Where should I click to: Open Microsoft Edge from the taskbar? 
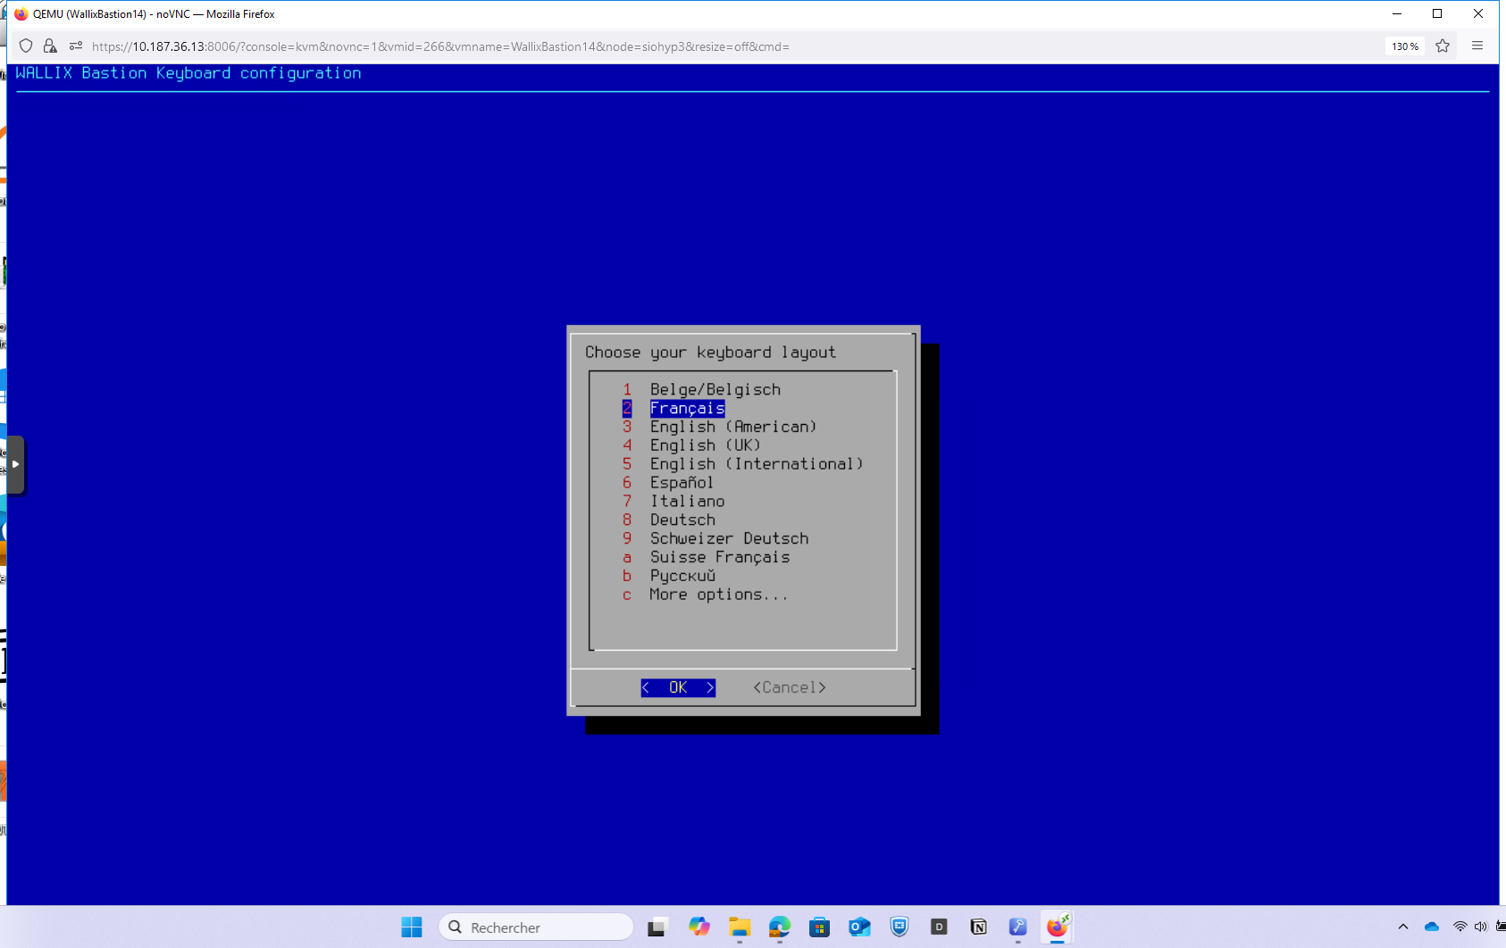(779, 927)
